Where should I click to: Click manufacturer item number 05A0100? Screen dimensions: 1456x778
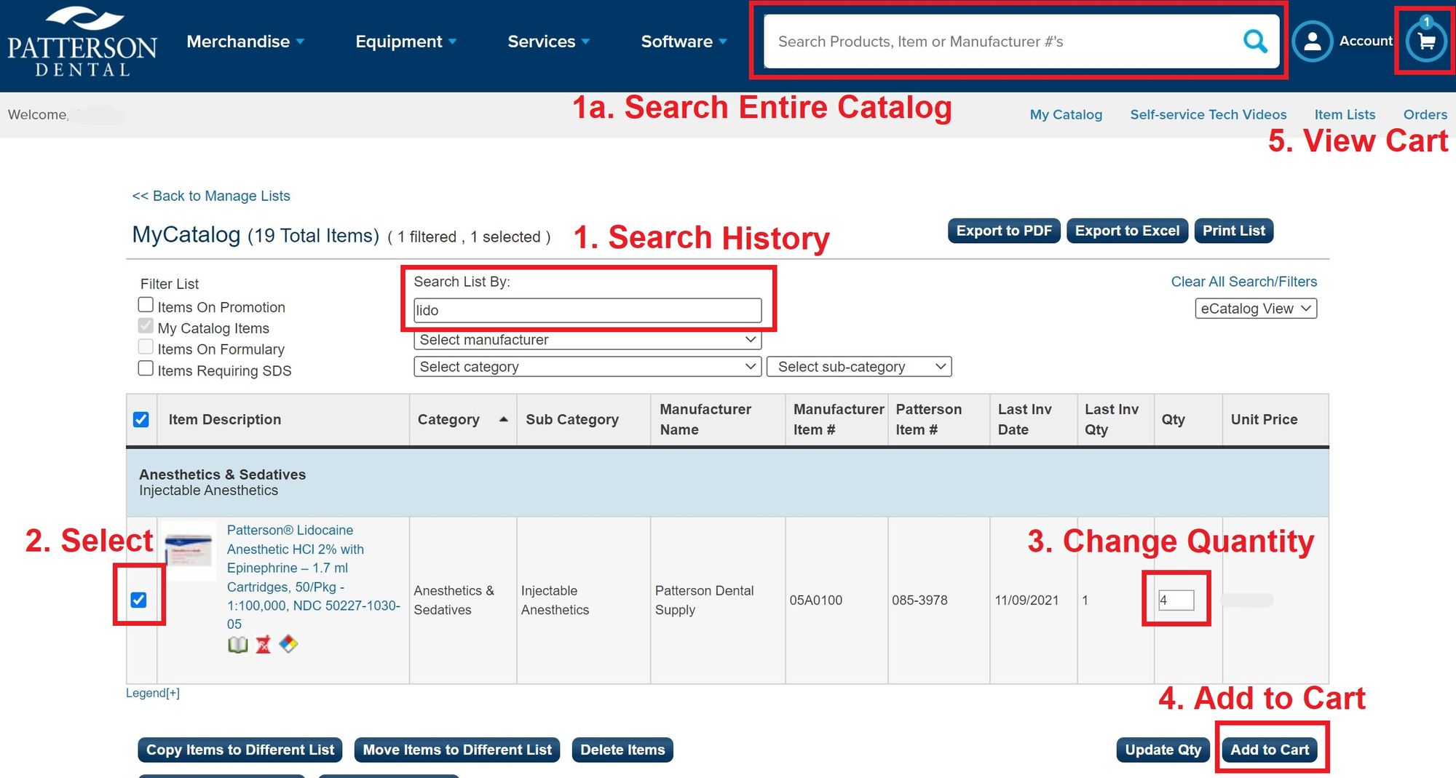815,600
